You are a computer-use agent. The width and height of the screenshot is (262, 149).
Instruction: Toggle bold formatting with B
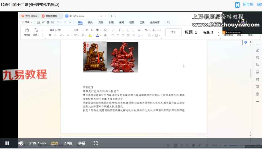(x=50, y=35)
